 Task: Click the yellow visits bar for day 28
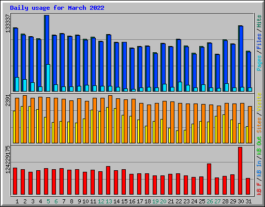[224, 129]
